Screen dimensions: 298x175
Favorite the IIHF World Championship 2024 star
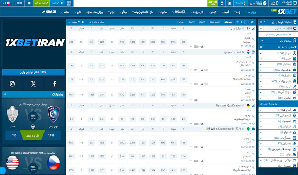click(243, 129)
